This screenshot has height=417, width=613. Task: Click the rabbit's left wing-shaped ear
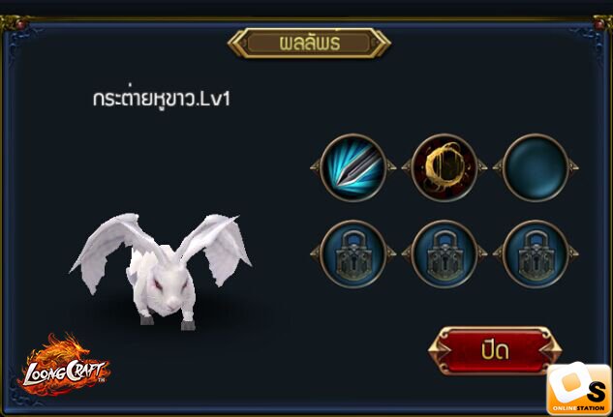click(111, 247)
